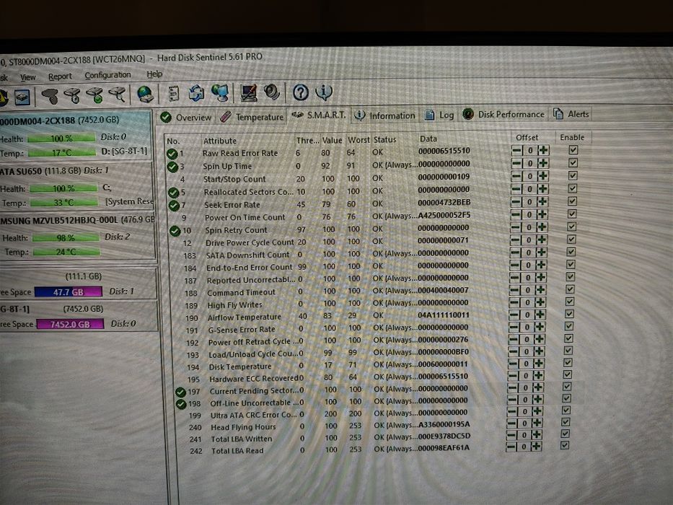Click the blue 47.7 GB free space bar
Image resolution: width=673 pixels, height=505 pixels.
69,292
